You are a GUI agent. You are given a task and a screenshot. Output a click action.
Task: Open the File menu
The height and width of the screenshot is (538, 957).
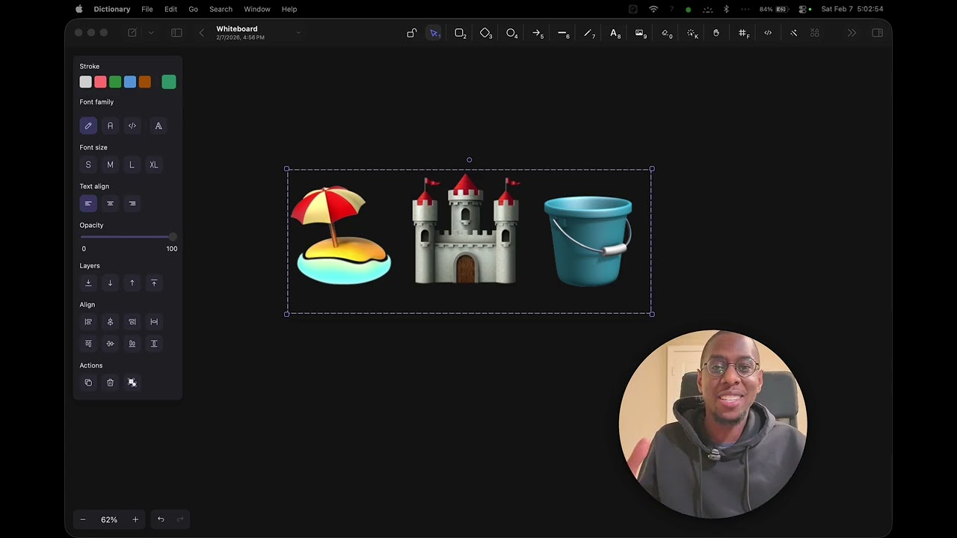[147, 9]
